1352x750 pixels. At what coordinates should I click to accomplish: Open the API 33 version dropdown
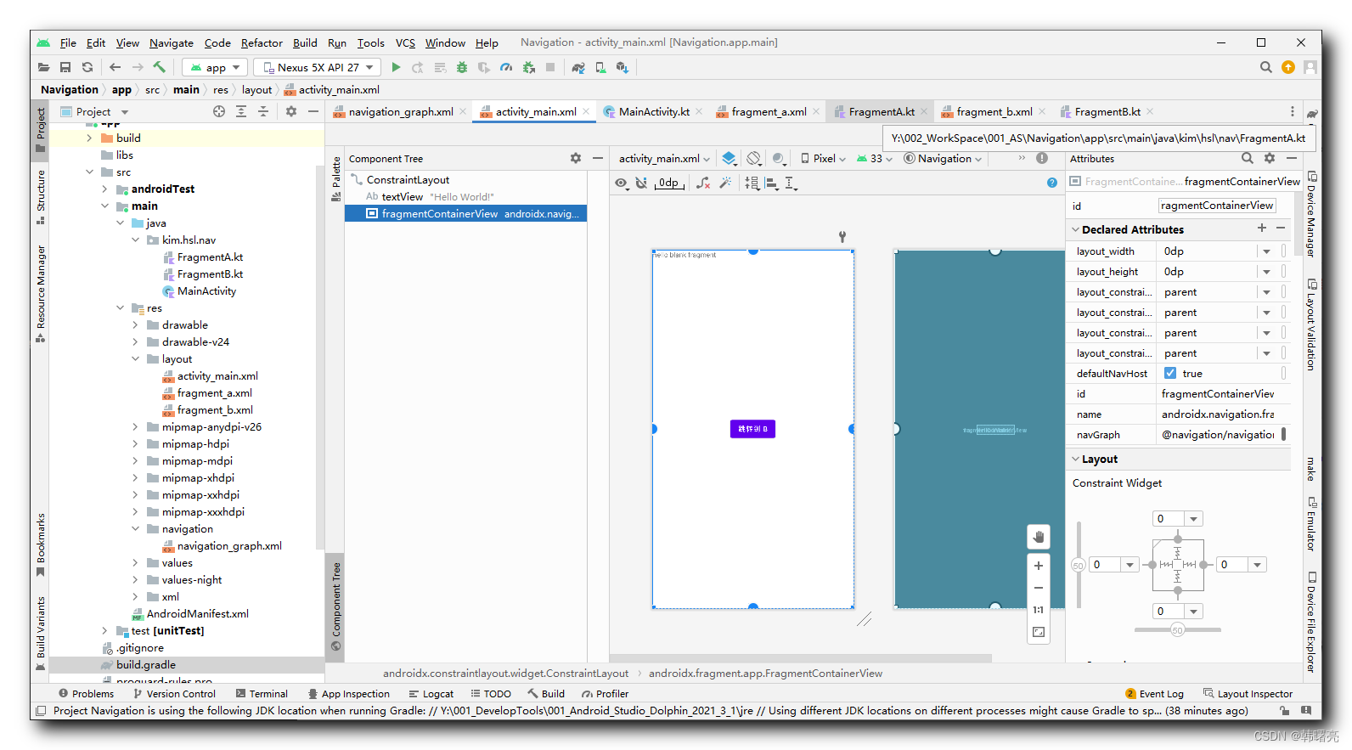[x=874, y=158]
